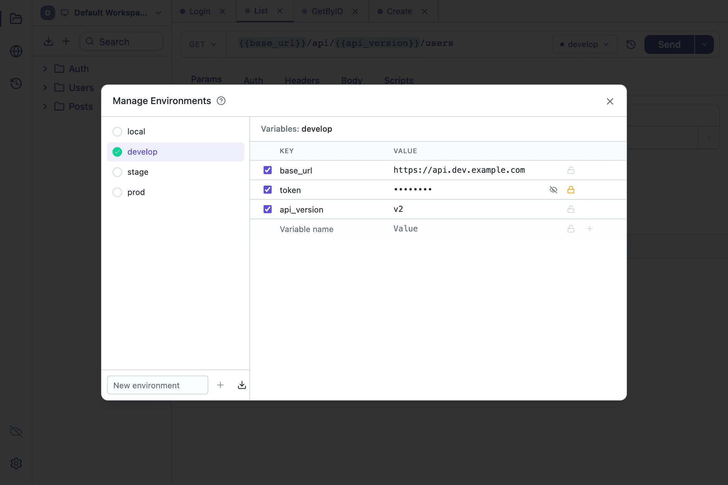Open the collections folder icon in sidebar
This screenshot has width=728, height=485.
(x=16, y=19)
